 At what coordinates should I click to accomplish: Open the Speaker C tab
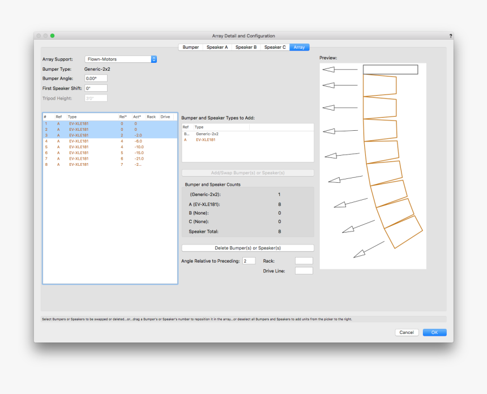[x=275, y=47]
